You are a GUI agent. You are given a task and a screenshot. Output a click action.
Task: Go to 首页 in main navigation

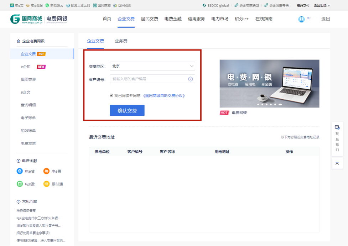click(x=107, y=19)
